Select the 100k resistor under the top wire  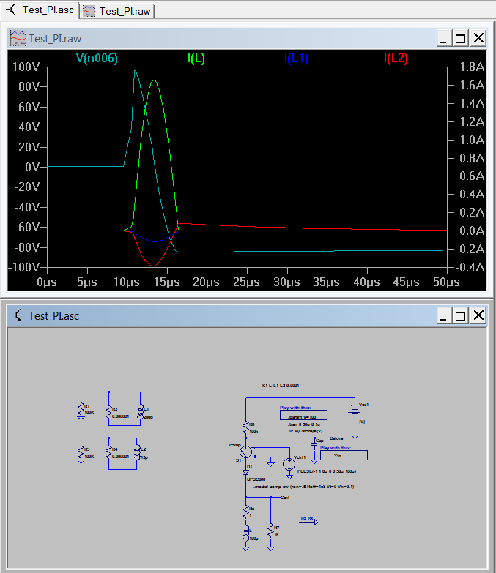(x=246, y=428)
